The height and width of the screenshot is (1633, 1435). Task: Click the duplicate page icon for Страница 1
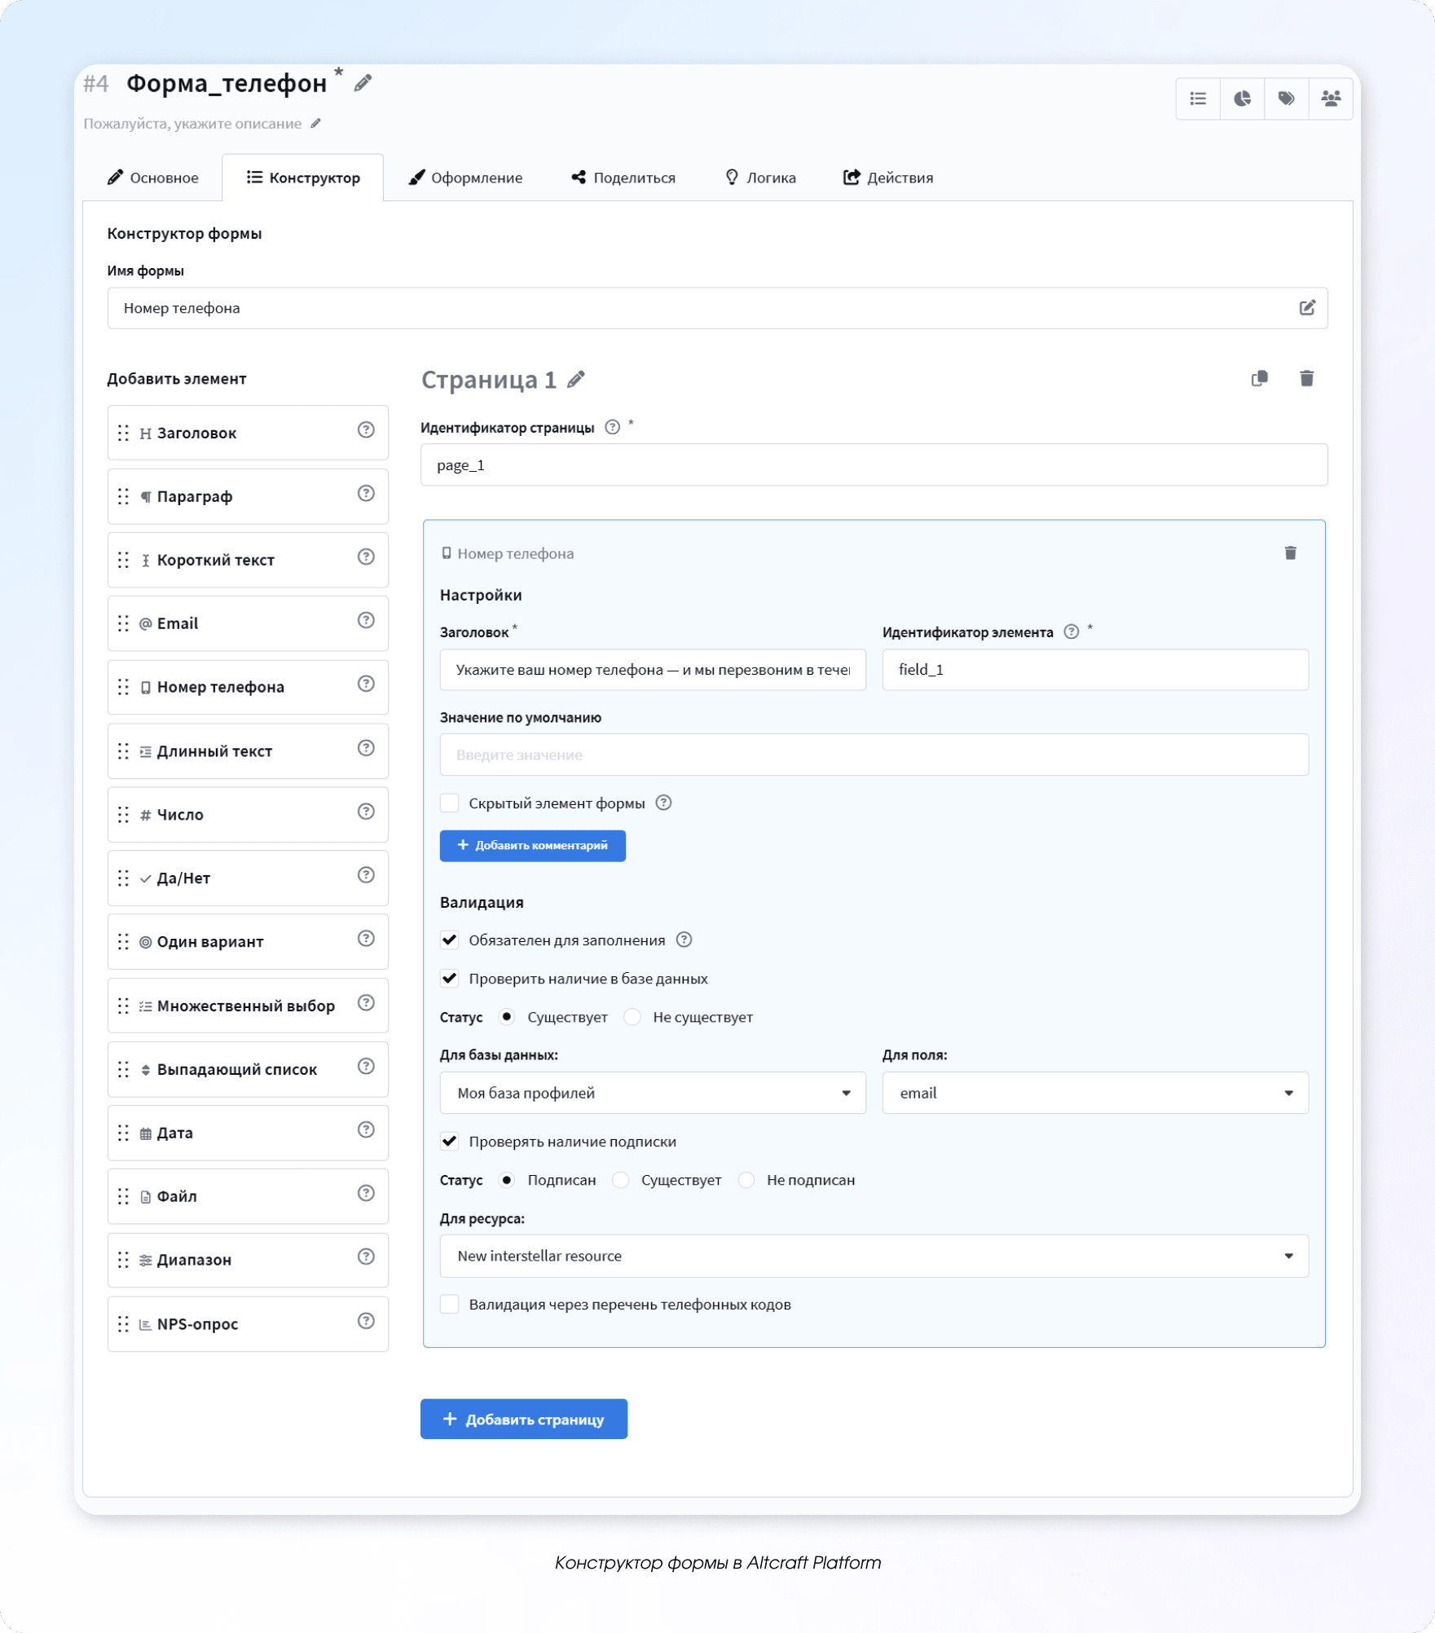(x=1260, y=378)
